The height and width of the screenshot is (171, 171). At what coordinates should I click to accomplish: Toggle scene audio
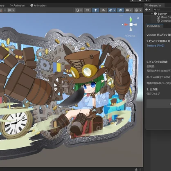click(x=103, y=10)
